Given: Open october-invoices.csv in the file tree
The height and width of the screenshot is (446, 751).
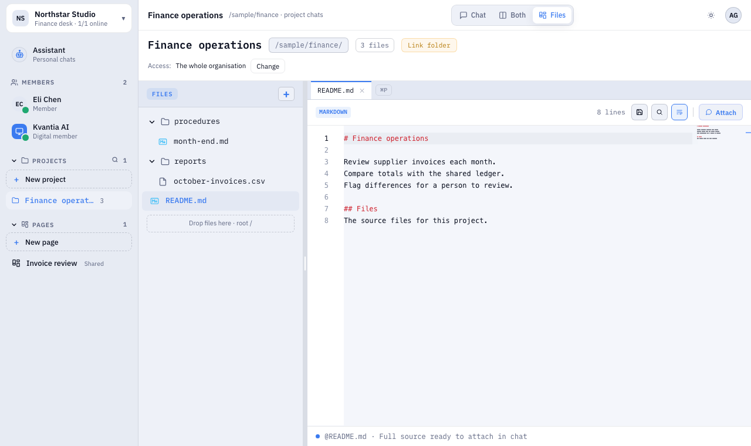Looking at the screenshot, I should click(x=221, y=181).
